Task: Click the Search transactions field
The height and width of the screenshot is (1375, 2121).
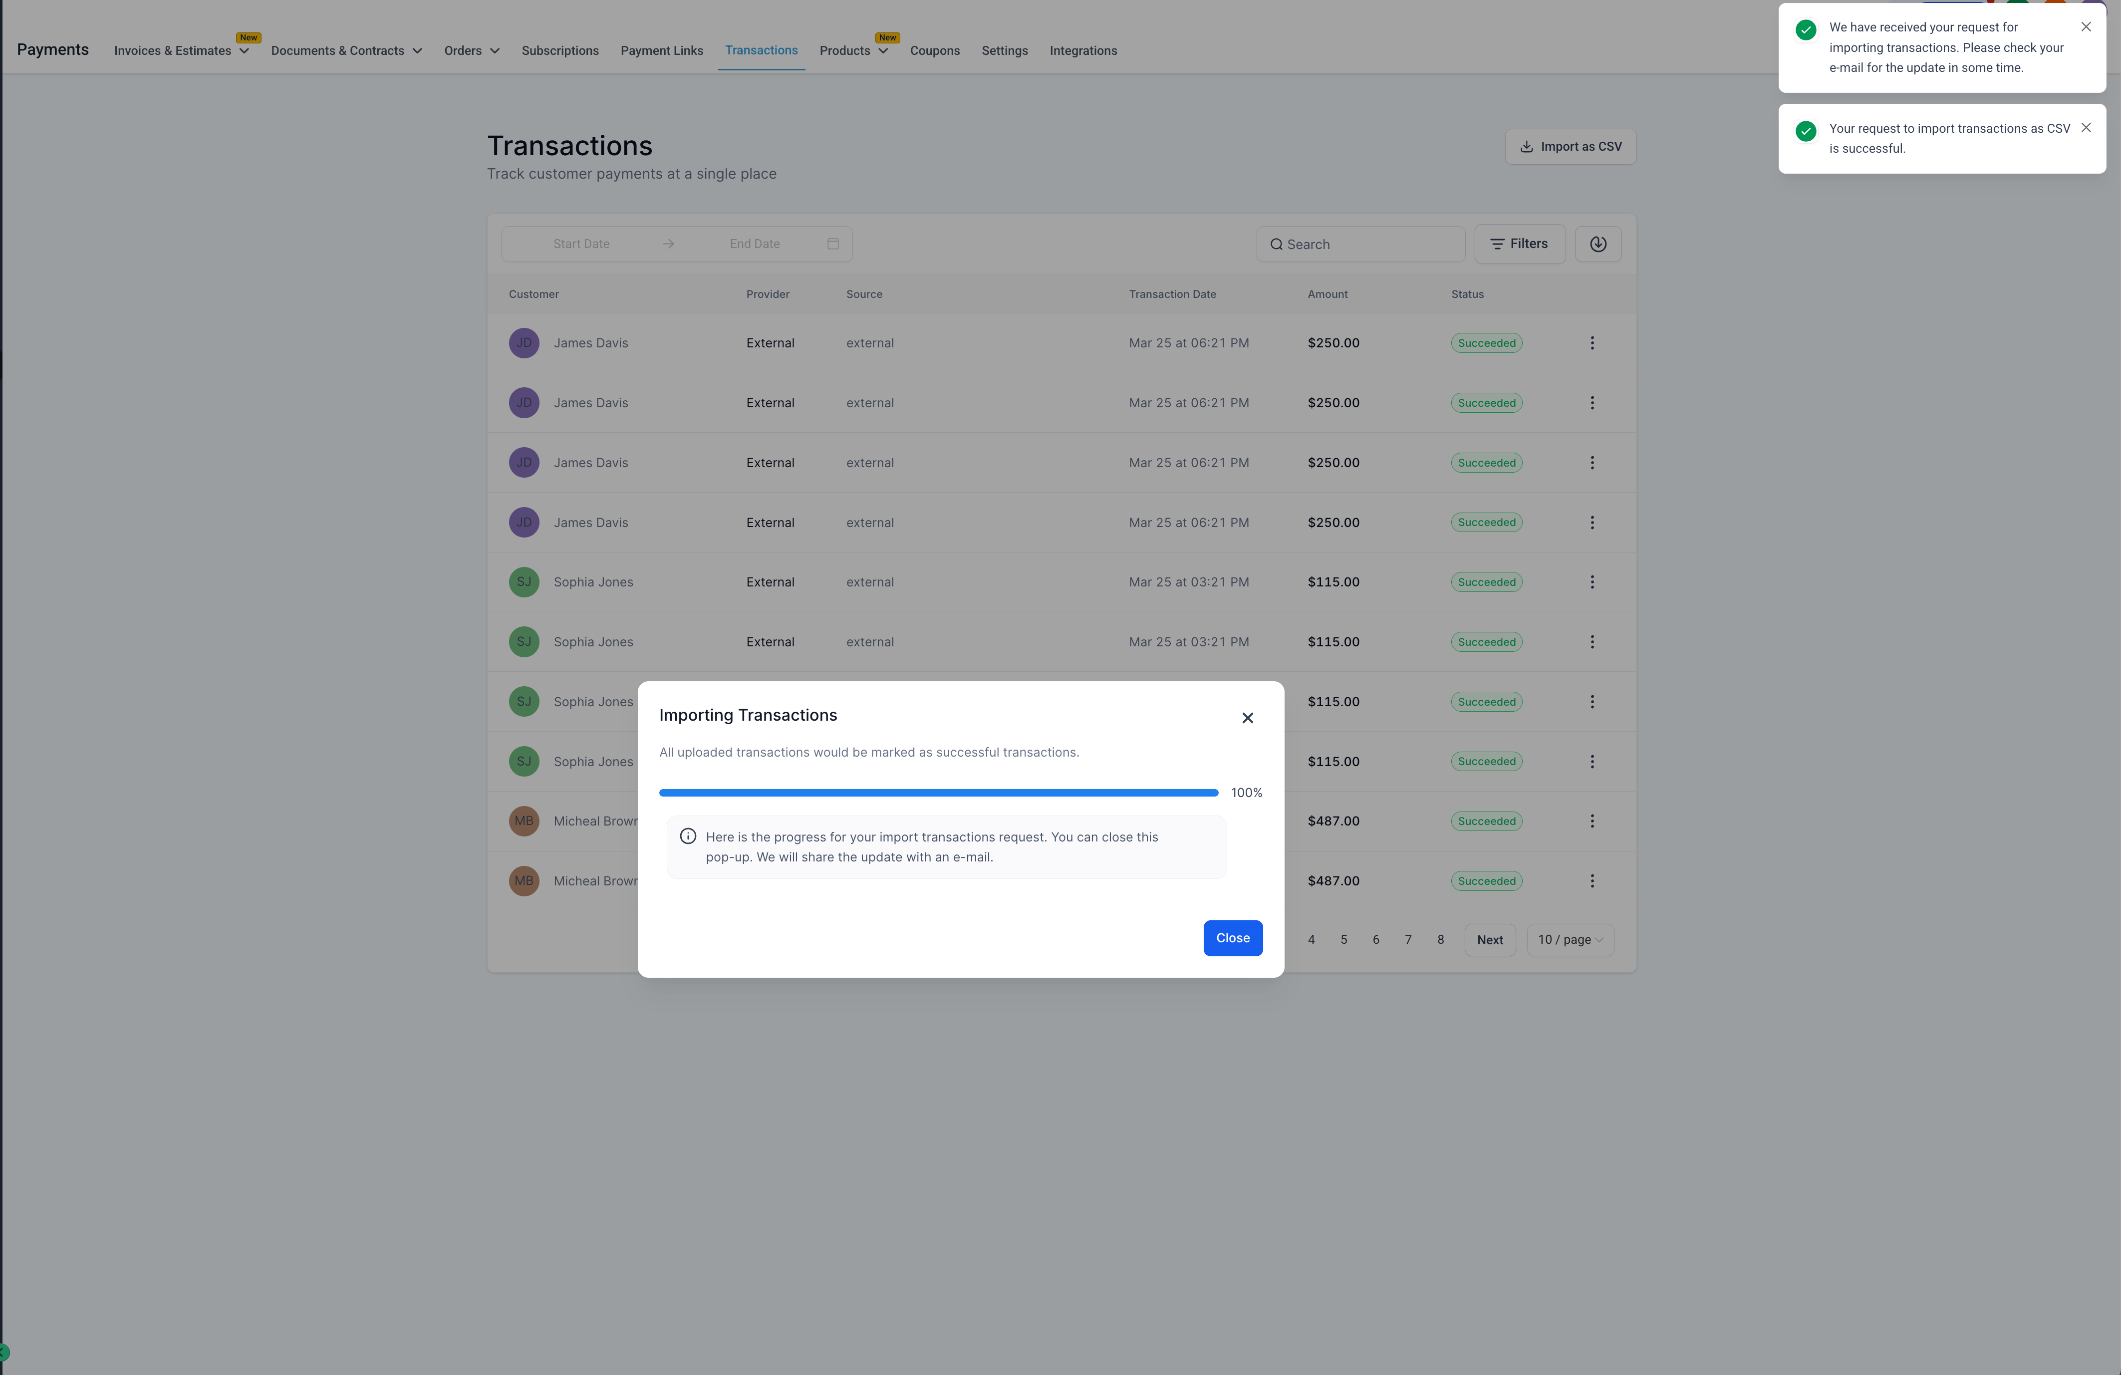Action: click(1361, 244)
